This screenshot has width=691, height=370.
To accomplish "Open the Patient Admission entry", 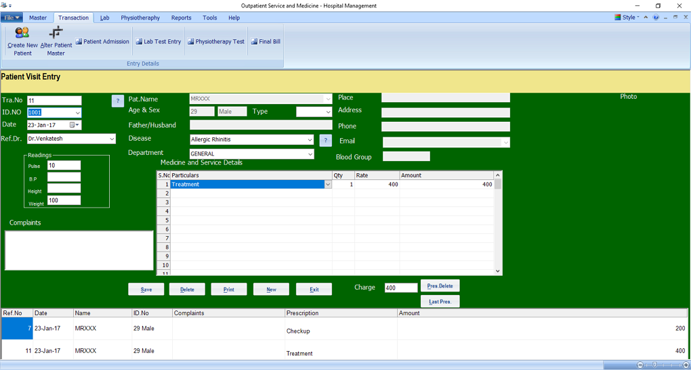I will pos(102,42).
